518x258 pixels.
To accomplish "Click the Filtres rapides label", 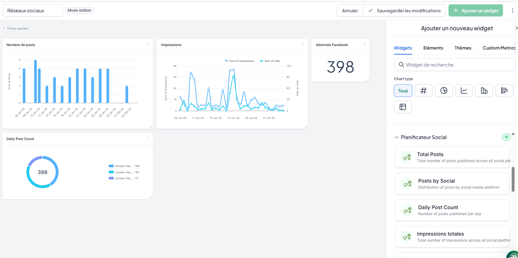I will tap(17, 28).
